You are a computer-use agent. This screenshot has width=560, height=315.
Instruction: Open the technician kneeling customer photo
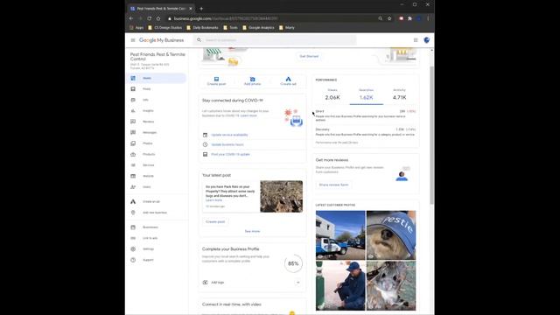pos(340,285)
